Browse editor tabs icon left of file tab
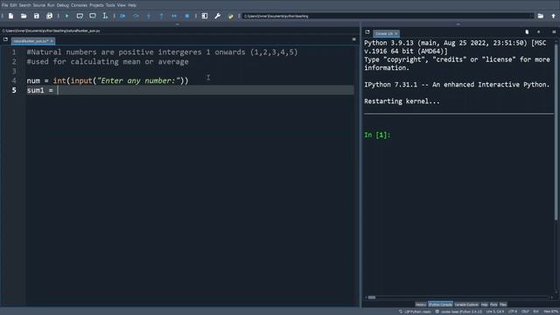The image size is (560, 315). [5, 39]
